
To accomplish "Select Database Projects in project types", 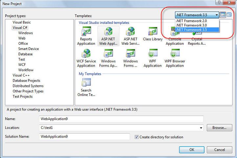I will (27, 81).
